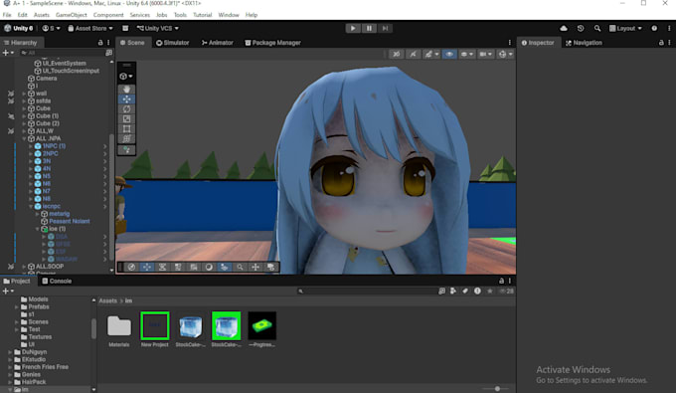Screen dimensions: 676x393
Task: Click magnifier icon in bottom scene overlay
Action: (x=240, y=267)
